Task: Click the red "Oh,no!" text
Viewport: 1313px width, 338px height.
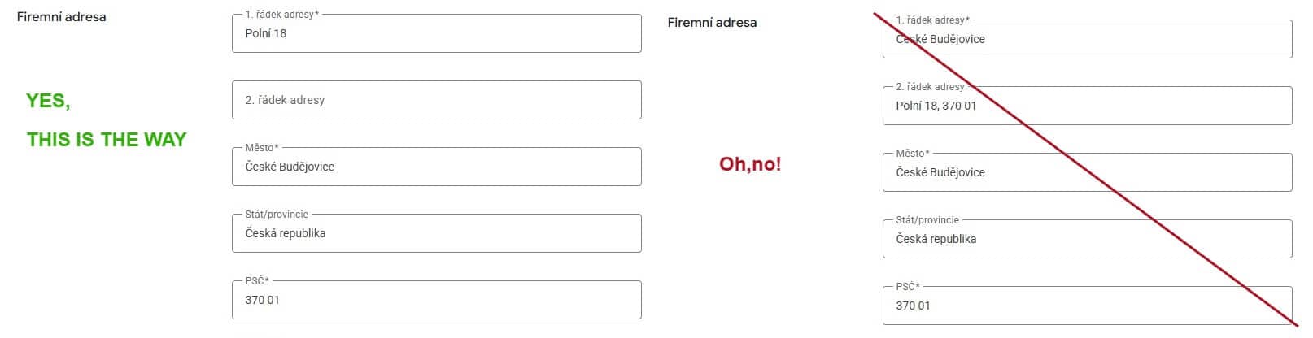Action: pyautogui.click(x=749, y=164)
